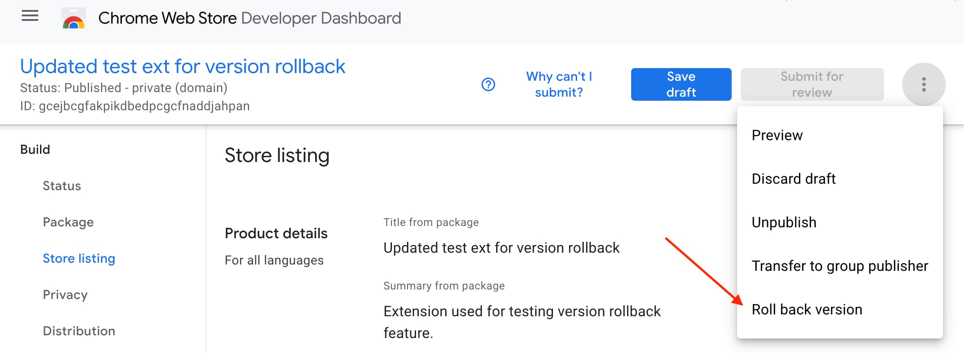Select Preview from the overflow menu

[777, 135]
